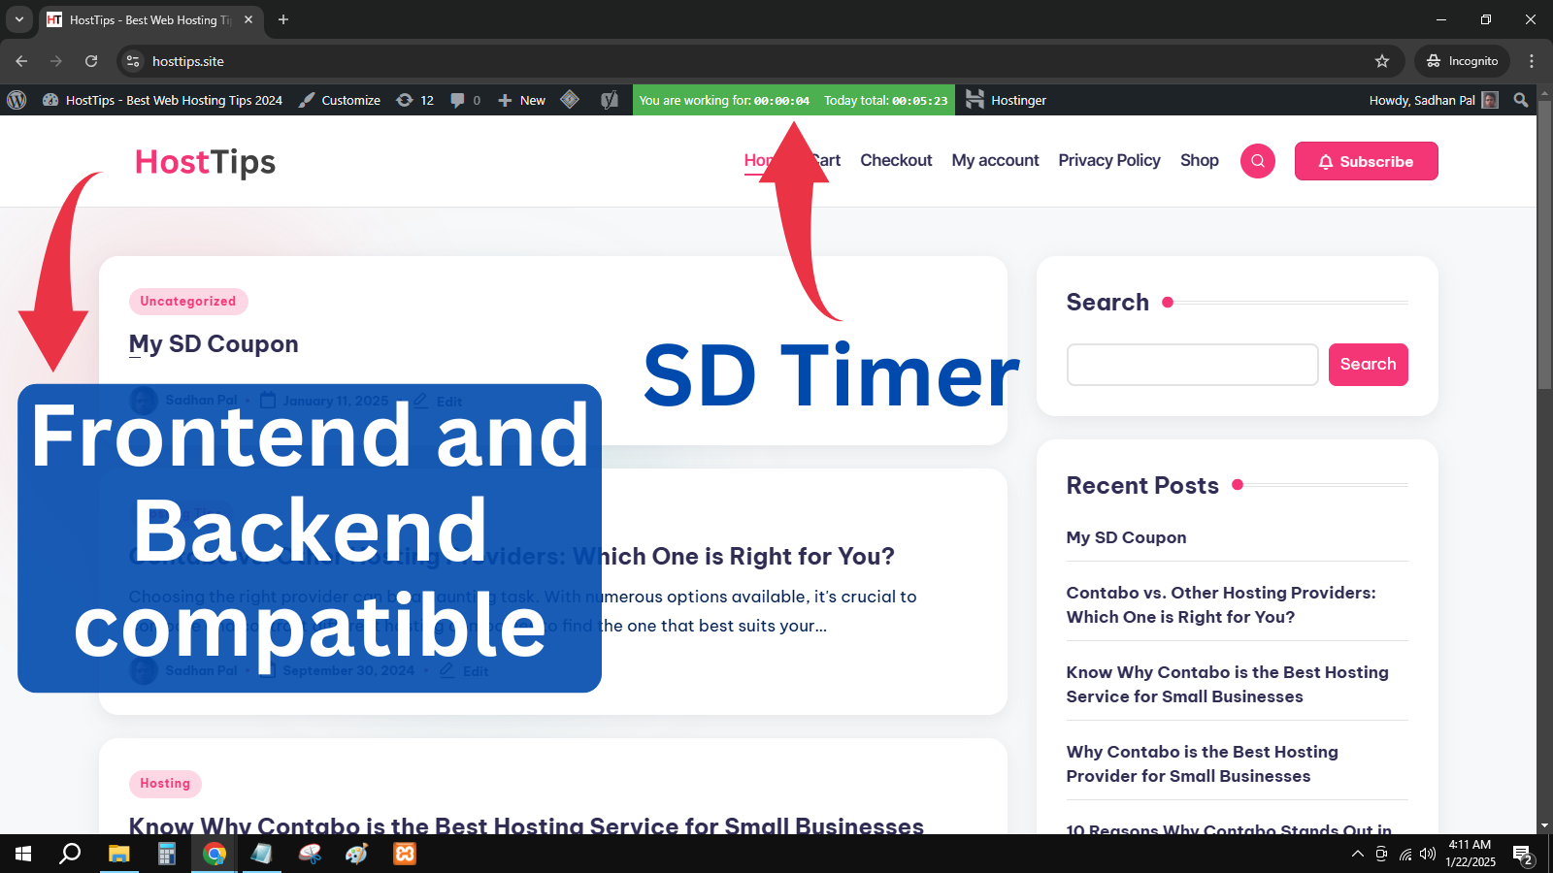Click the admin bar search magnifier icon
This screenshot has width=1553, height=873.
(x=1521, y=100)
